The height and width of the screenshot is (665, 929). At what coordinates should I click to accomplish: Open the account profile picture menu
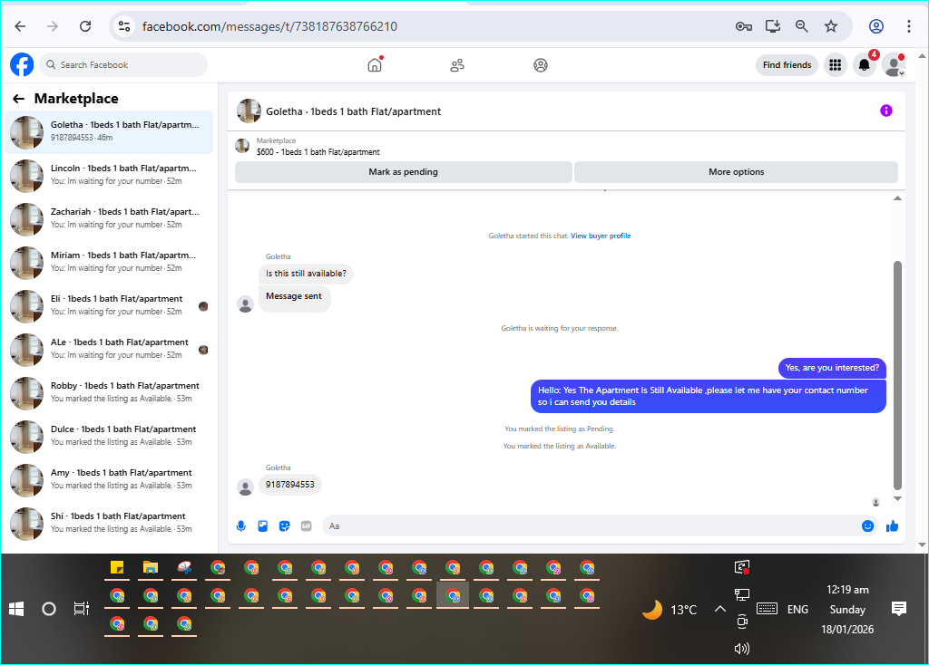tap(894, 65)
